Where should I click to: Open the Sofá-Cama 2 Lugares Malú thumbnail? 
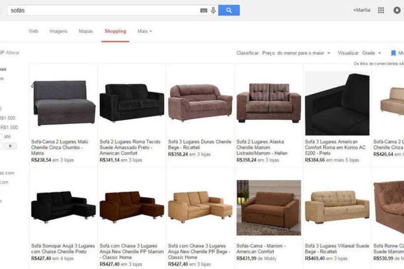[x=63, y=103]
